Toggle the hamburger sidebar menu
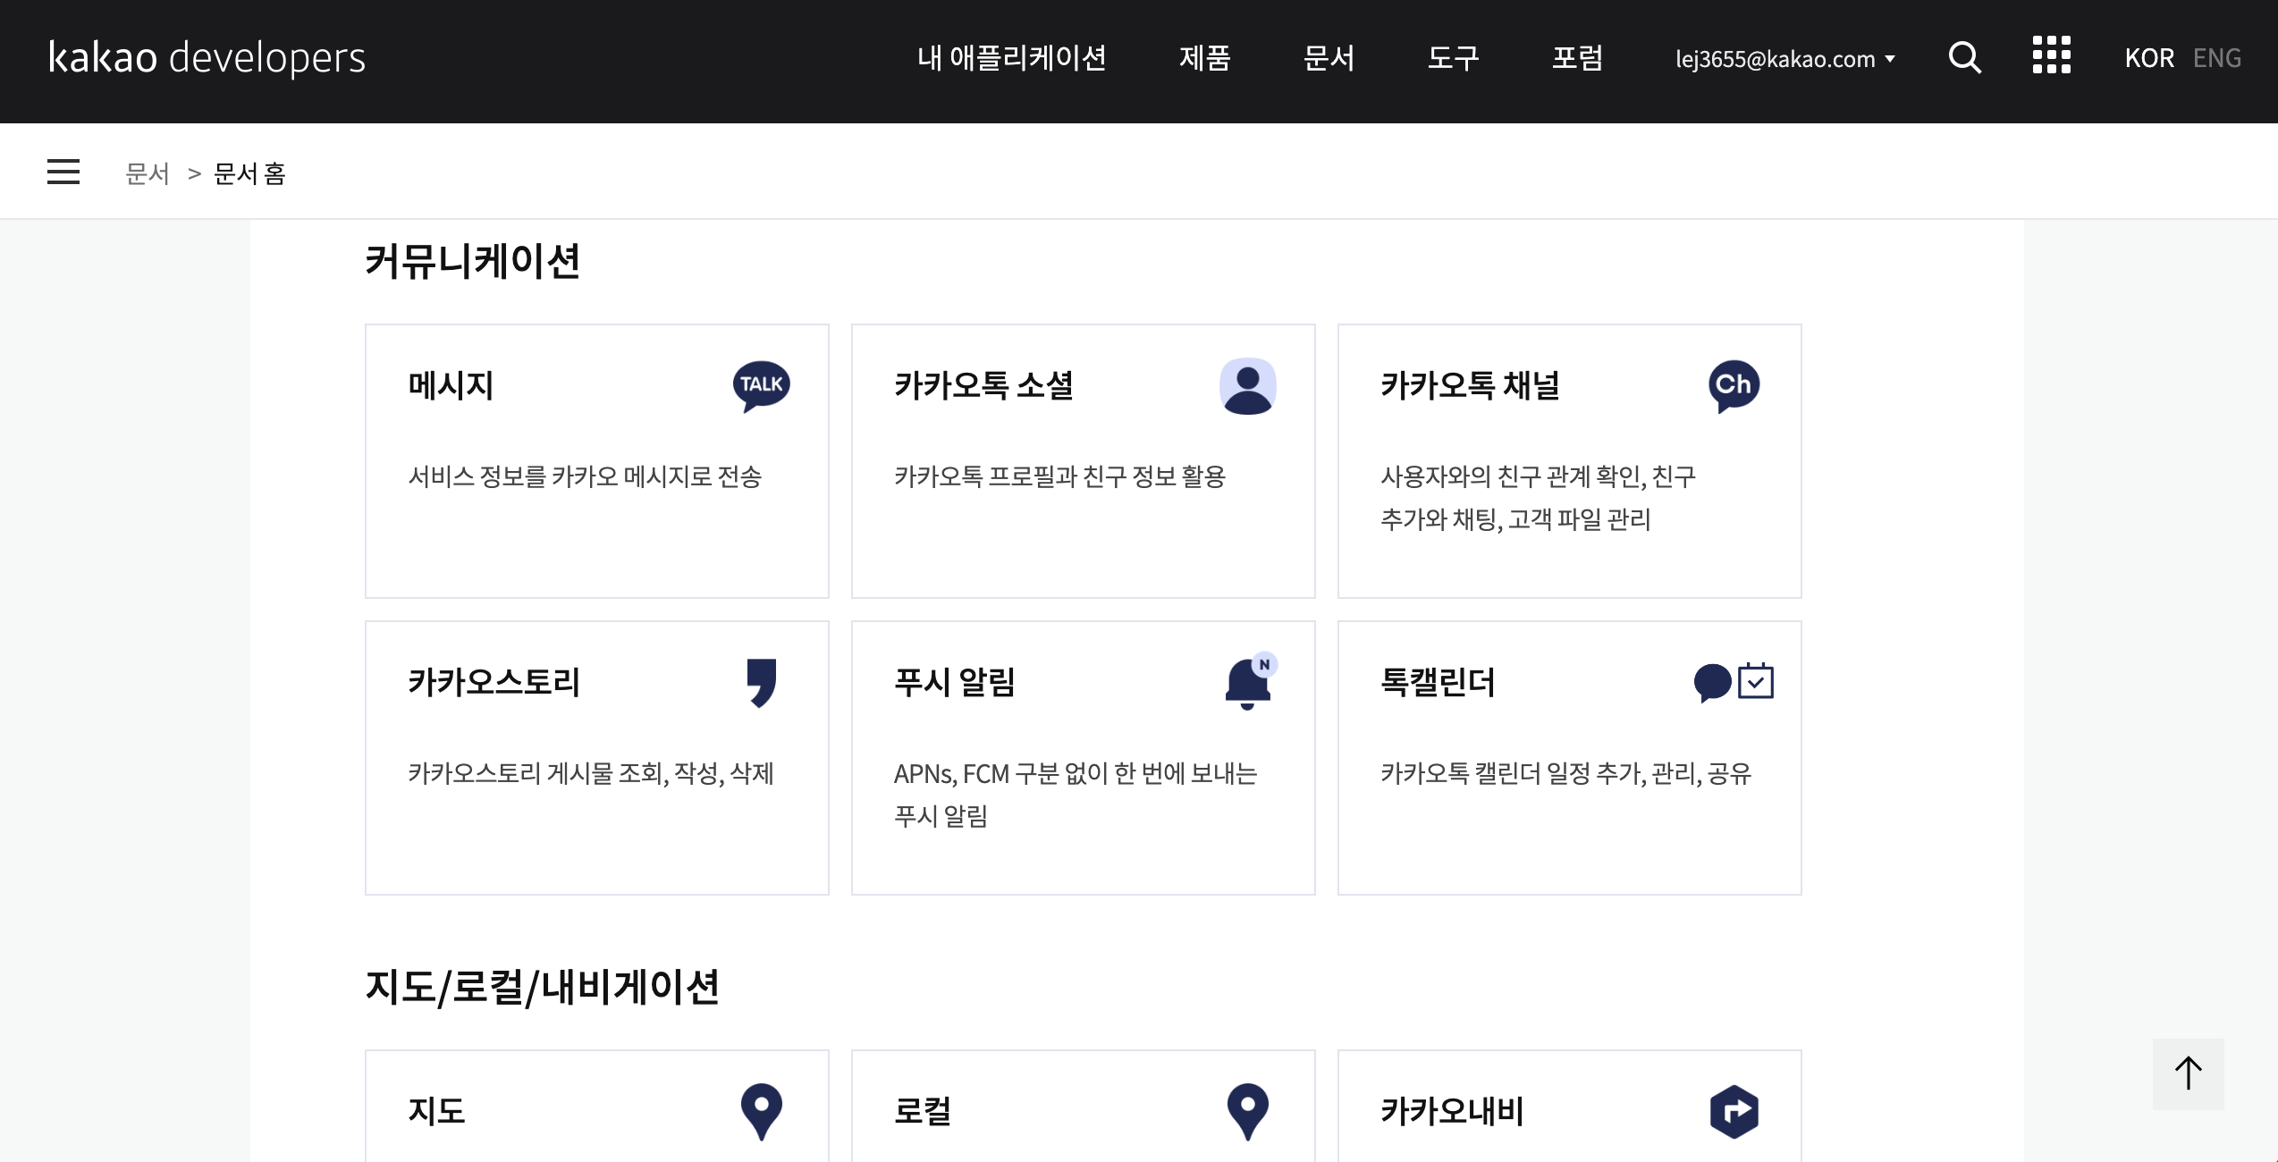The image size is (2278, 1162). (63, 172)
